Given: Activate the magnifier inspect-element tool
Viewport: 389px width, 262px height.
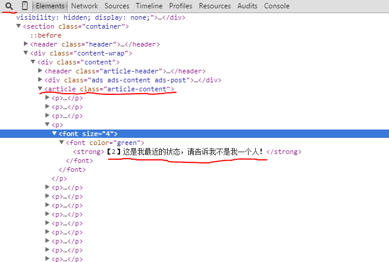Looking at the screenshot, I should pos(9,6).
